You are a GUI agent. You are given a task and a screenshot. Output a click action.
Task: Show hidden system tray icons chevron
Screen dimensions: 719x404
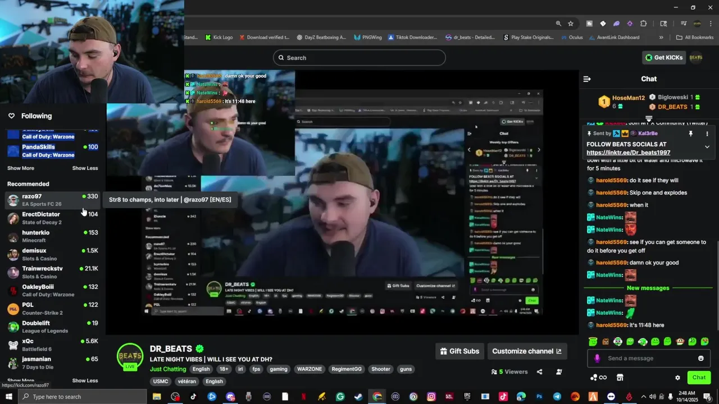644,397
